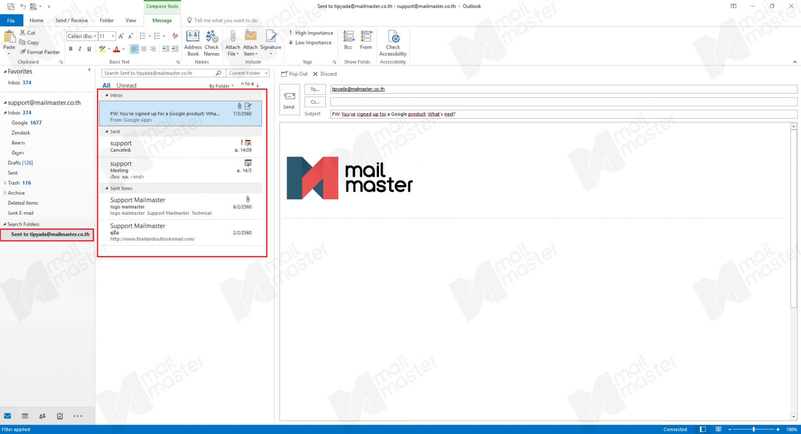The width and height of the screenshot is (801, 434).
Task: Expand the Trash folder
Action: tap(5, 183)
